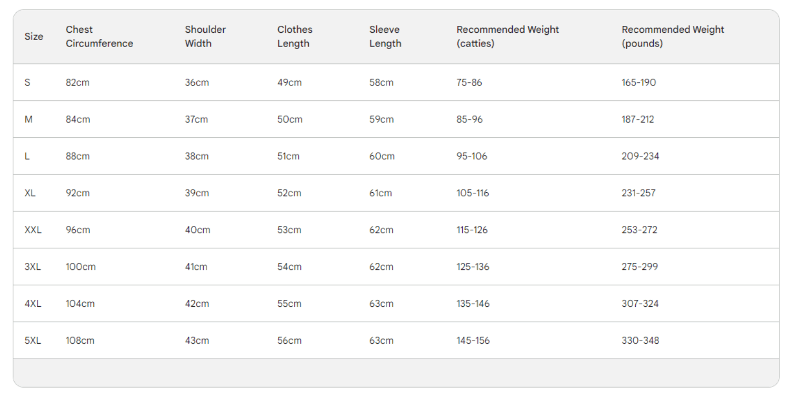Click the 100cm chest circumference cell
This screenshot has height=396, width=792.
pyautogui.click(x=81, y=267)
